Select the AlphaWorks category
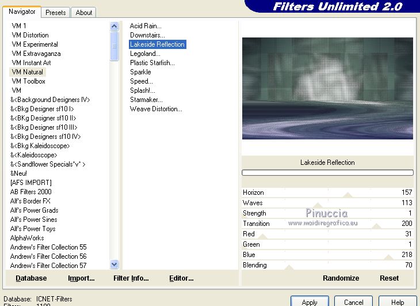Viewport: 420px width, 306px height. (x=27, y=238)
